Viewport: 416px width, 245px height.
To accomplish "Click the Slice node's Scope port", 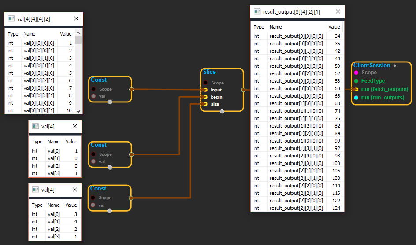I will [x=205, y=83].
